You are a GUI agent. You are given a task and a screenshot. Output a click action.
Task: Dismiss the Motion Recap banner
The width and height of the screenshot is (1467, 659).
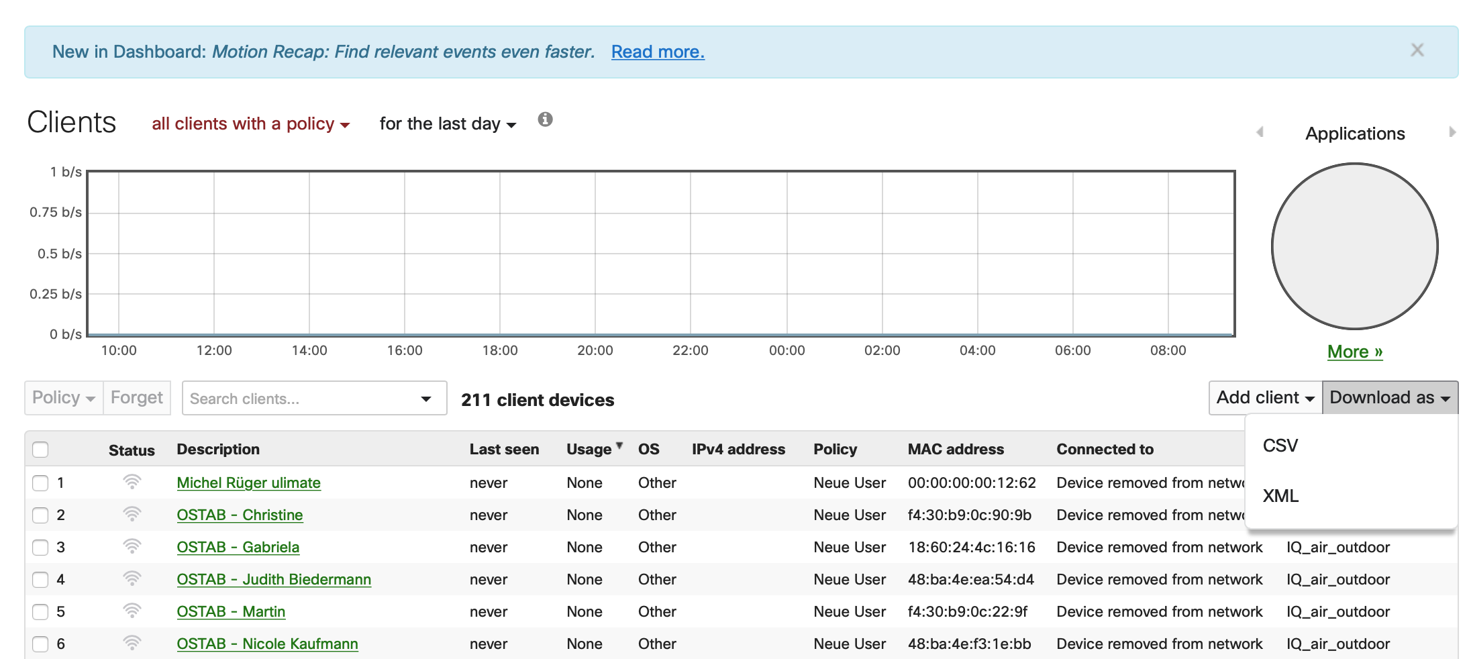(1417, 50)
